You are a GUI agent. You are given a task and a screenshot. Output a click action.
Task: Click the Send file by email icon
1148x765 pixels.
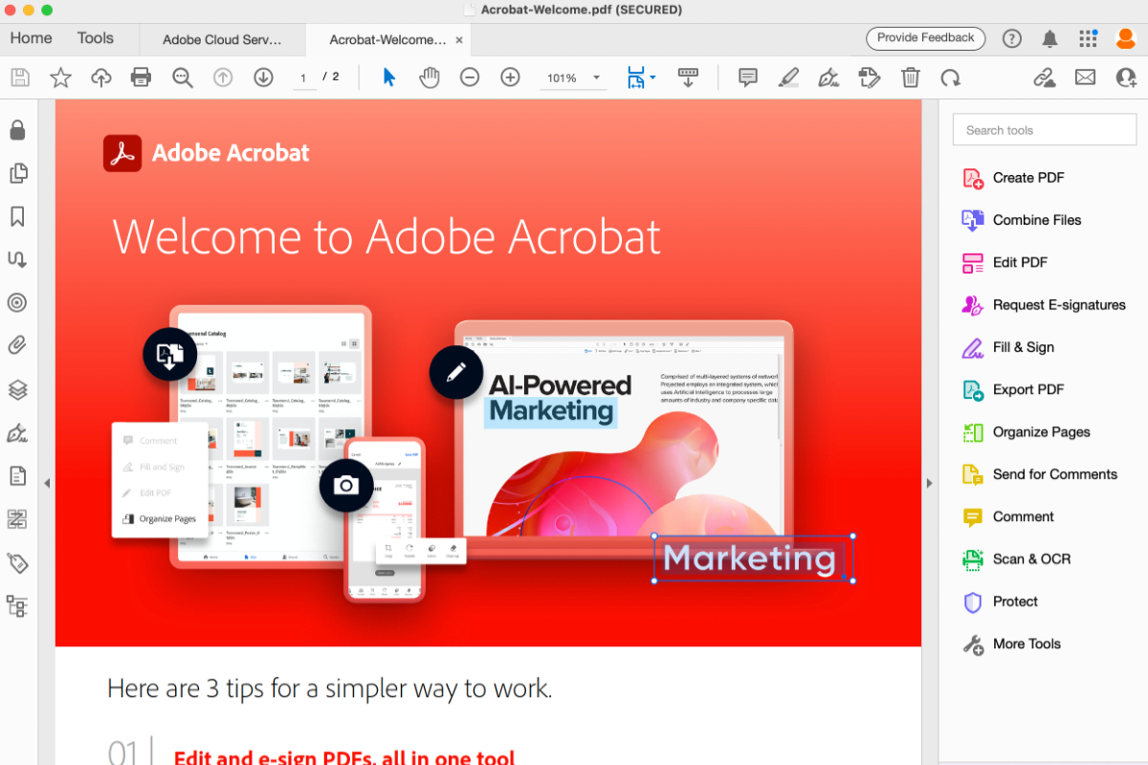[x=1085, y=77]
